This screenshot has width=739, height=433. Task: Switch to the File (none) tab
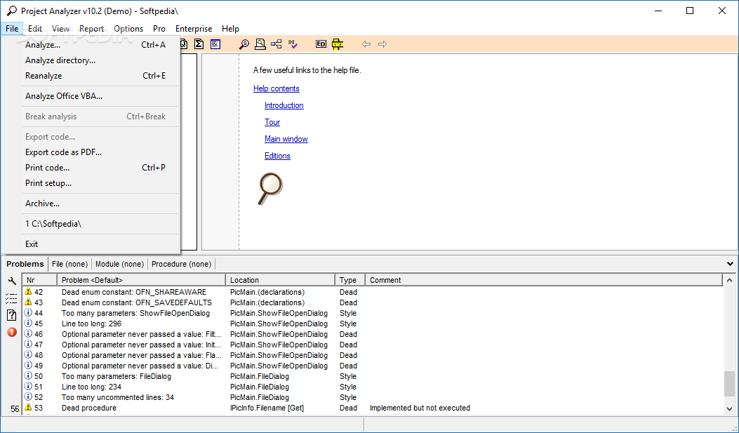69,264
